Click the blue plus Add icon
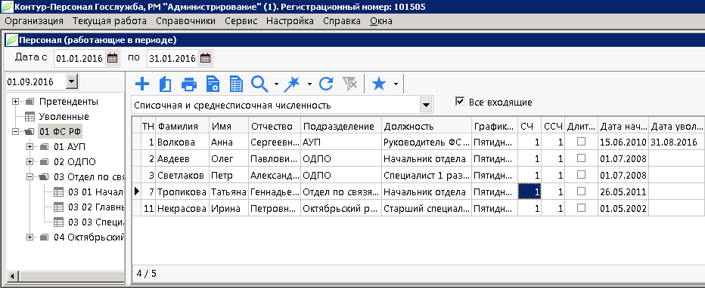 click(x=142, y=84)
